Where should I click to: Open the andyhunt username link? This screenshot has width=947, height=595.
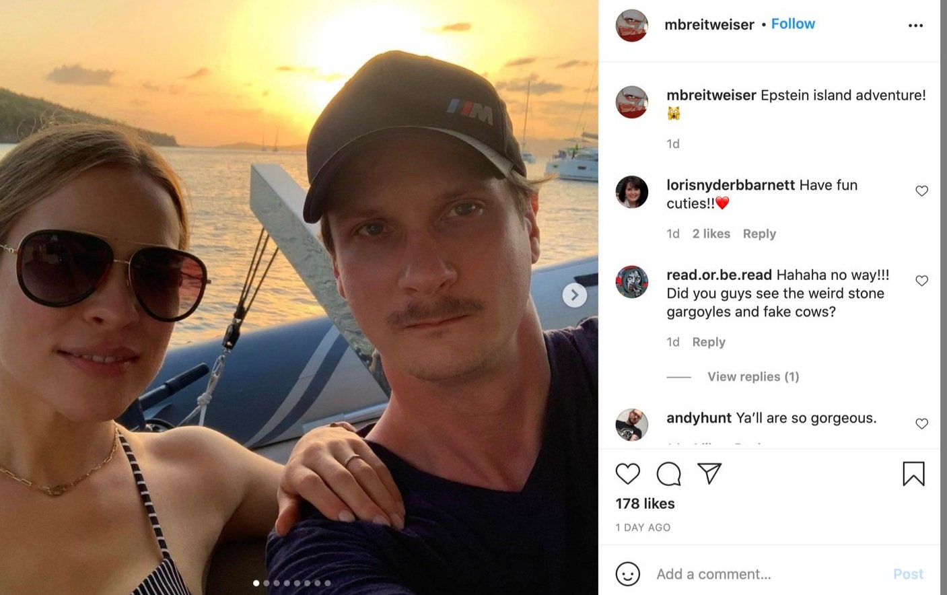pos(699,418)
